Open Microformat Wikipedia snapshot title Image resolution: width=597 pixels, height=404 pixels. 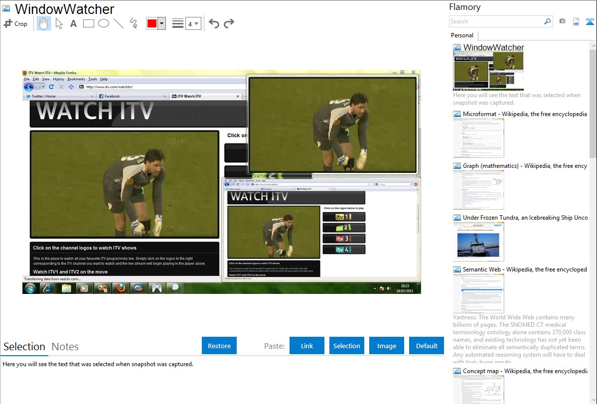[x=525, y=114]
